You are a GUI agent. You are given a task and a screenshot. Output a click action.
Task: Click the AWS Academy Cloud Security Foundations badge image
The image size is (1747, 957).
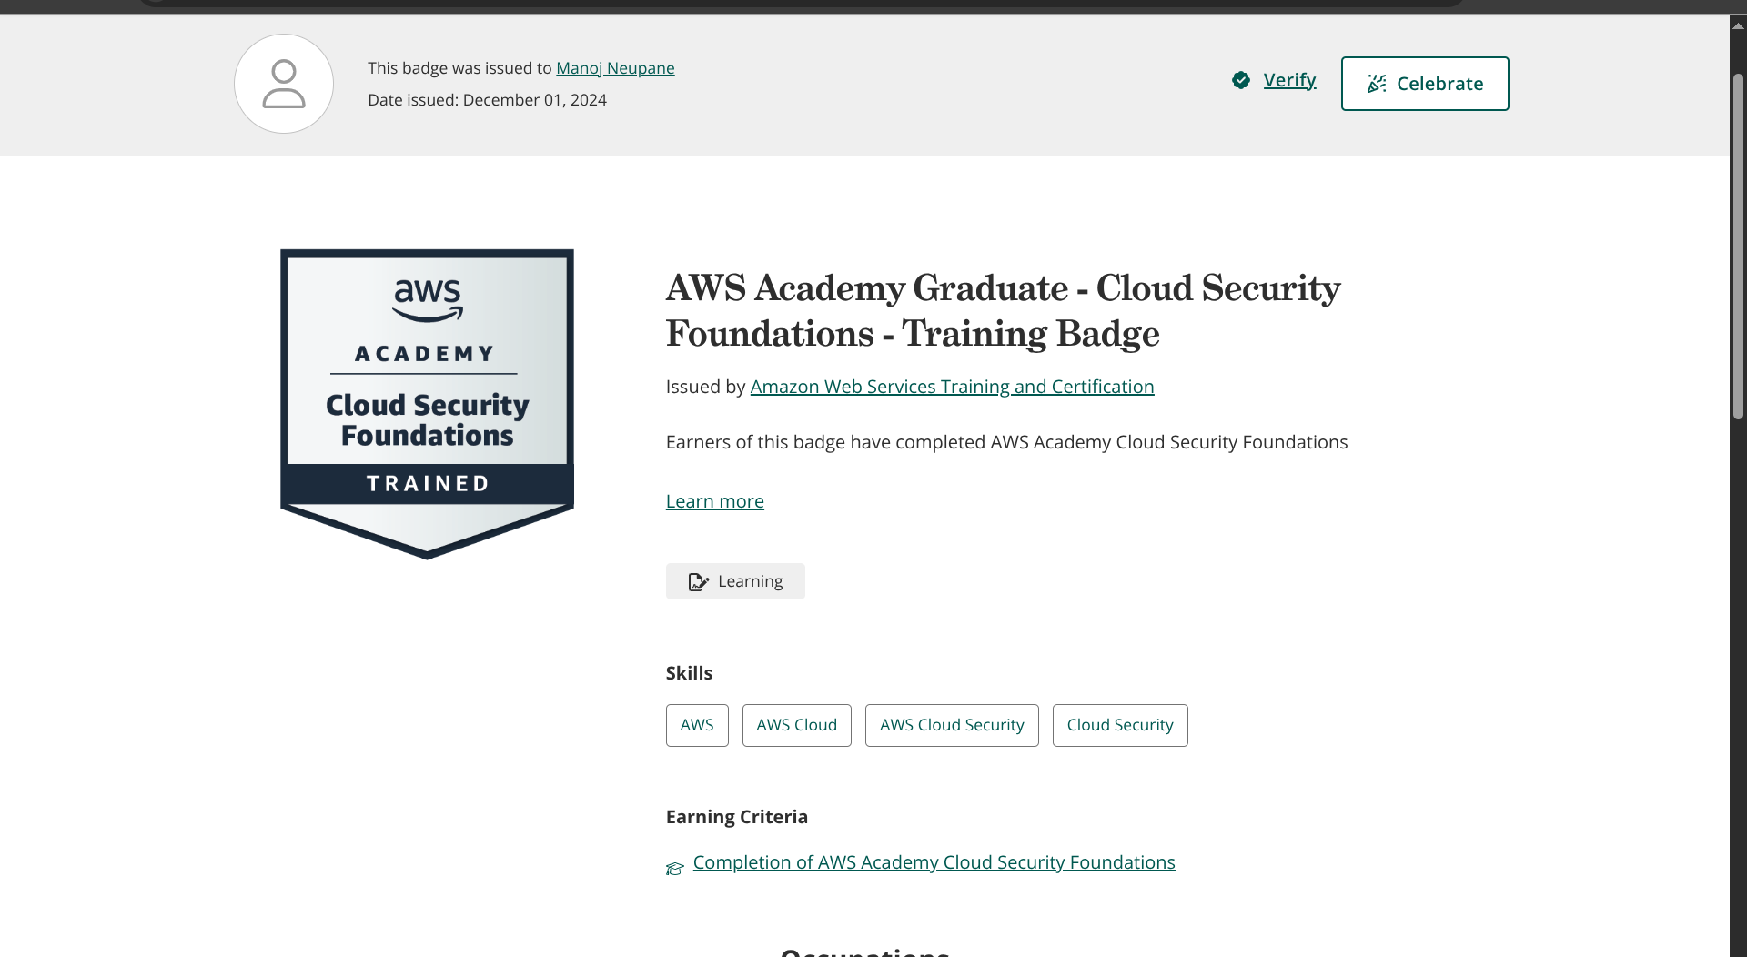[427, 404]
